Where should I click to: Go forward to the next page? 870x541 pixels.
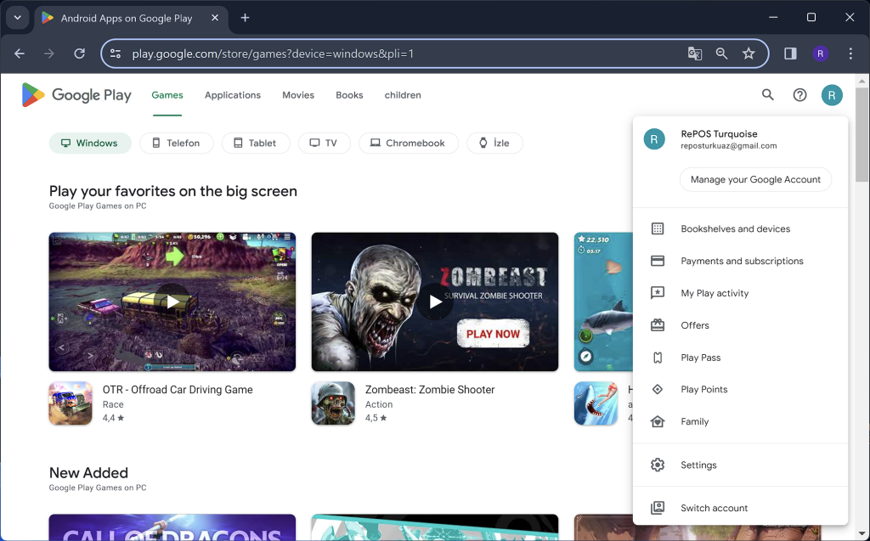tap(49, 54)
